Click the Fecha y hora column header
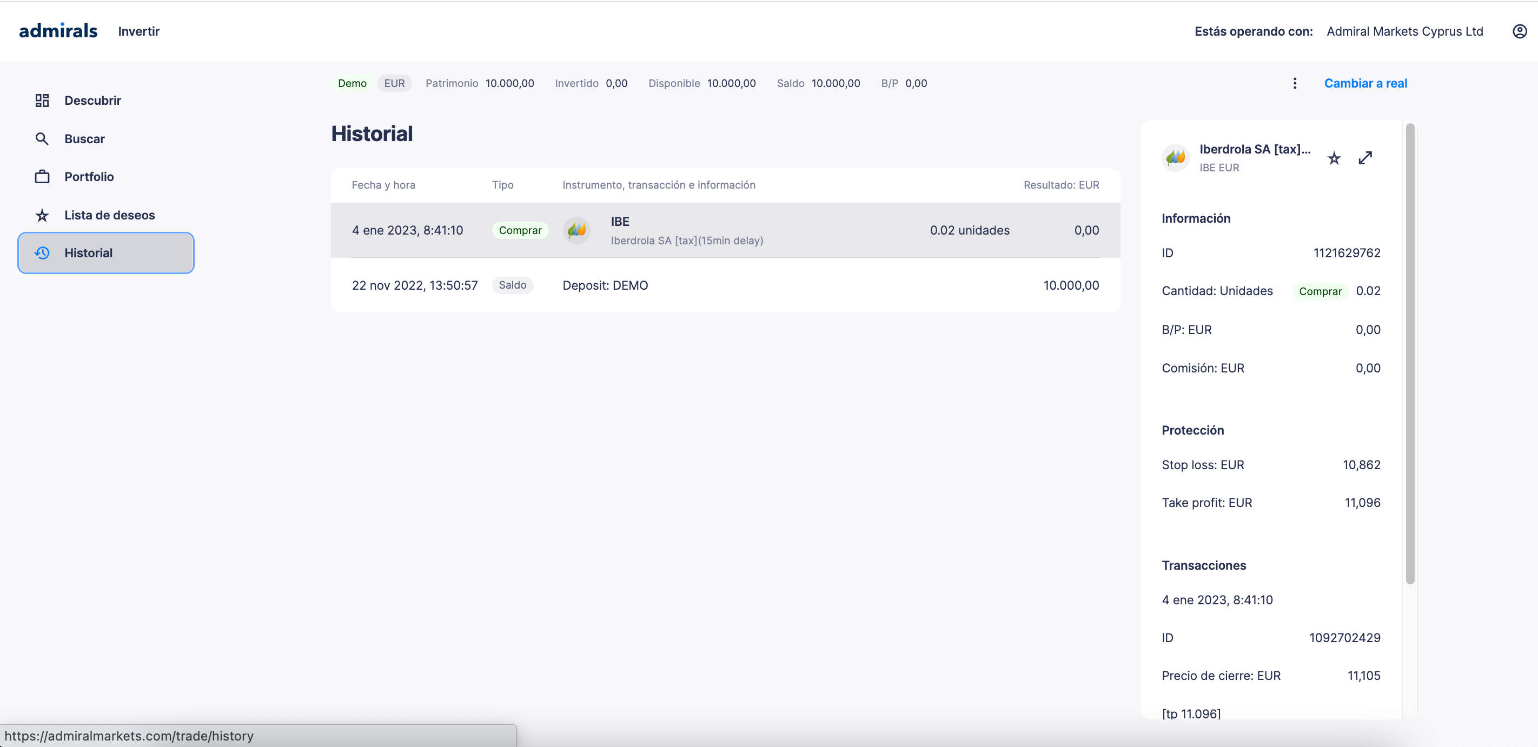This screenshot has width=1538, height=747. (383, 185)
